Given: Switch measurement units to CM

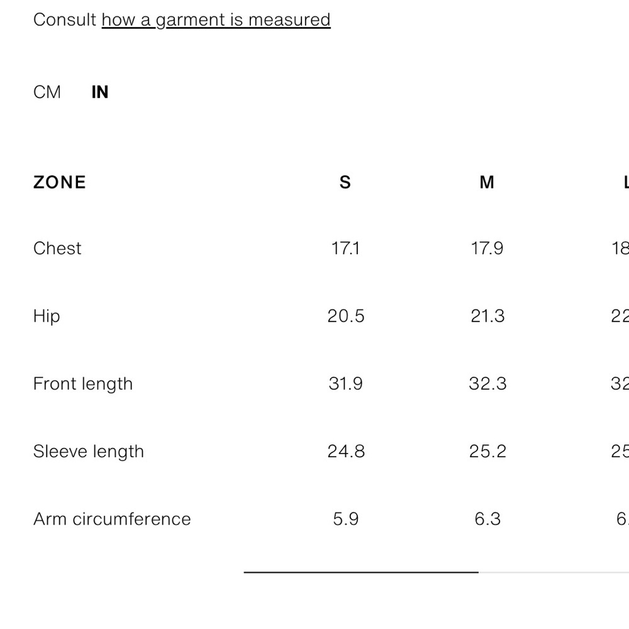Looking at the screenshot, I should (47, 92).
